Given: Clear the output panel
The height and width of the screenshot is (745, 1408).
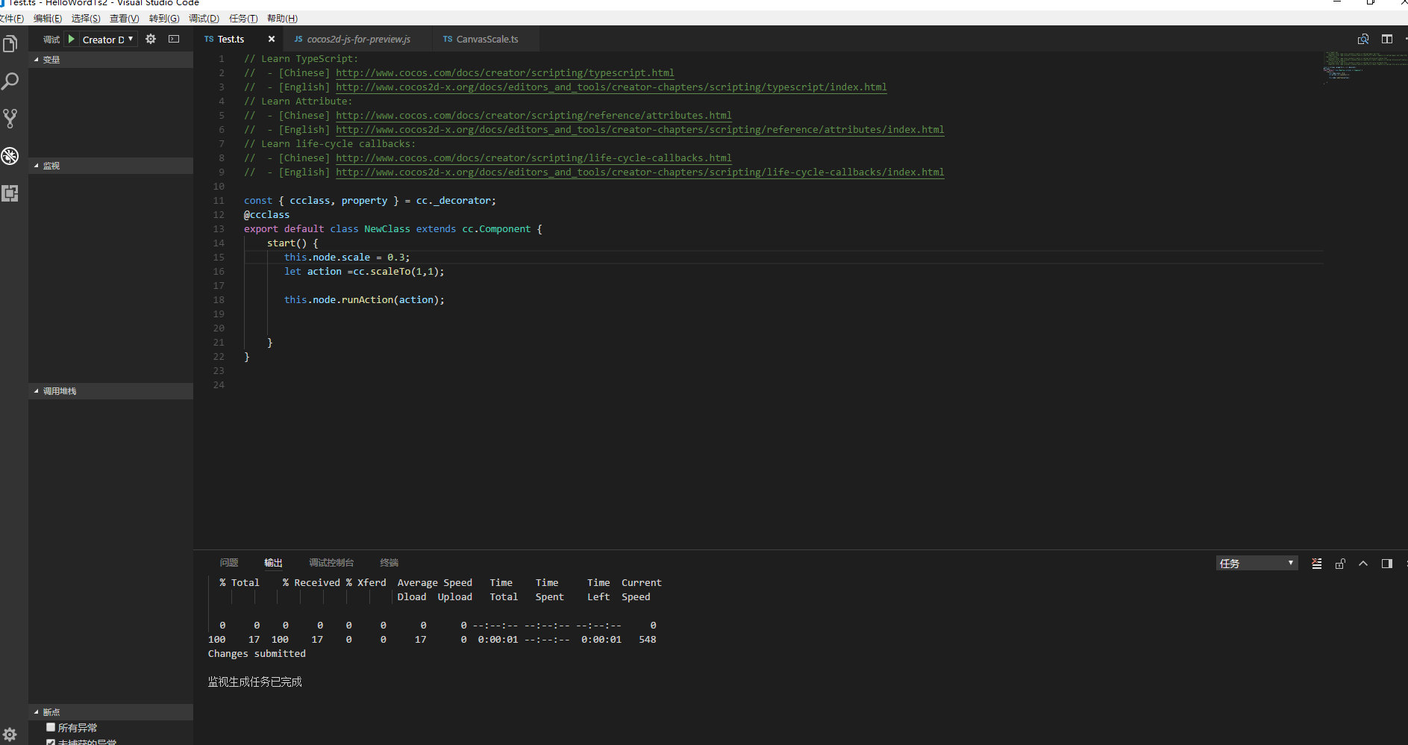Looking at the screenshot, I should (1317, 564).
